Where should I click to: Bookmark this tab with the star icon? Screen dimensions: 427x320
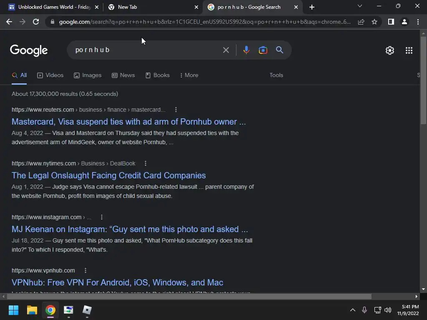[x=374, y=22]
